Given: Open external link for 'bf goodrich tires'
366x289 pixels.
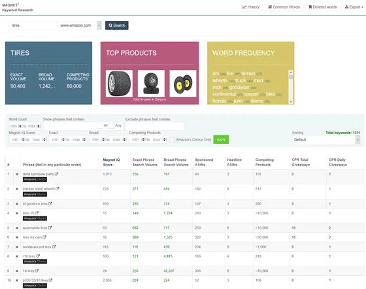Looking at the screenshot, I should coord(50,203).
